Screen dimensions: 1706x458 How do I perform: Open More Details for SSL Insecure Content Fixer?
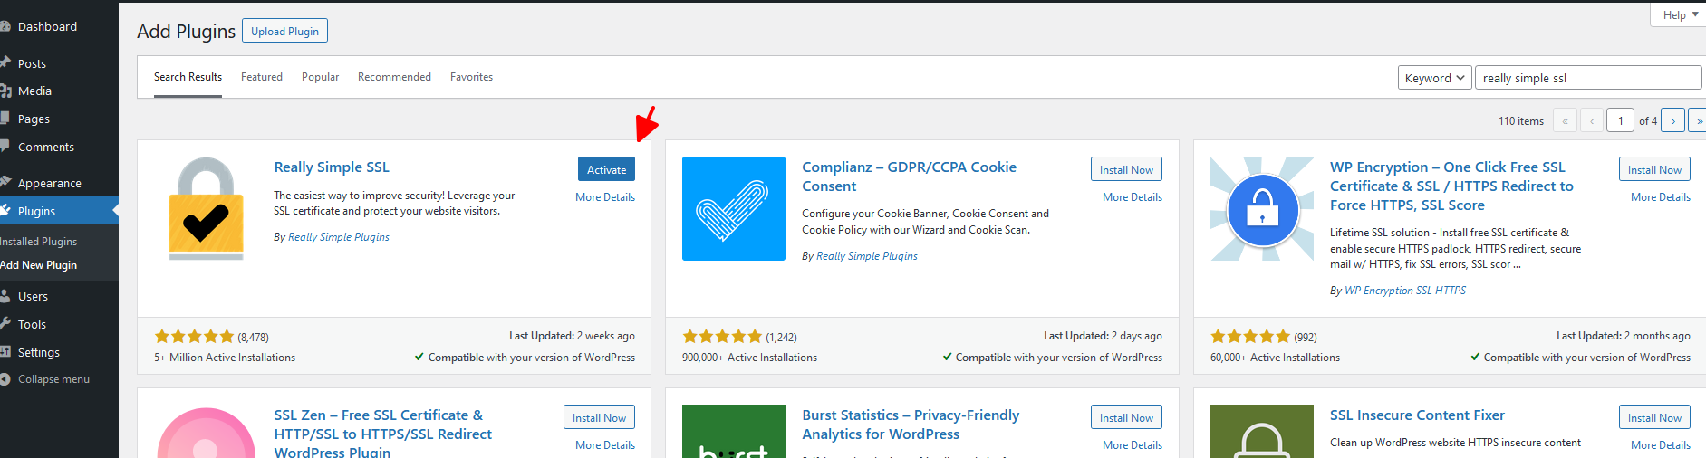tap(1661, 445)
